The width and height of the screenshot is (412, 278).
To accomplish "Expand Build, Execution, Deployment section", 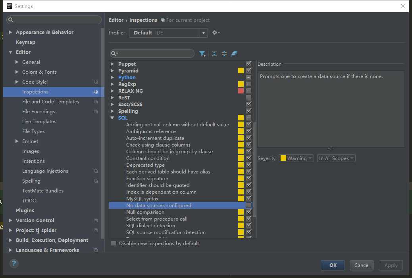I will click(x=10, y=240).
